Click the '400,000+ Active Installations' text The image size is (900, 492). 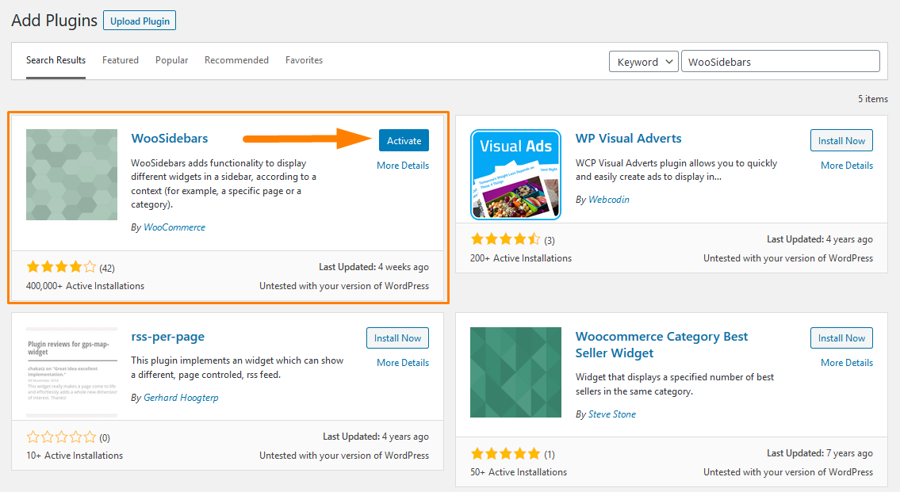click(x=86, y=285)
